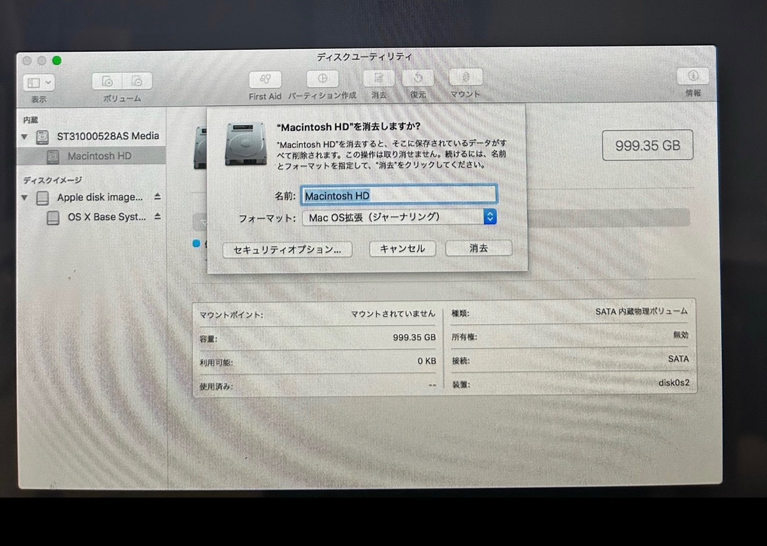Click the キャンセル cancel button
This screenshot has height=546, width=767.
[x=402, y=249]
